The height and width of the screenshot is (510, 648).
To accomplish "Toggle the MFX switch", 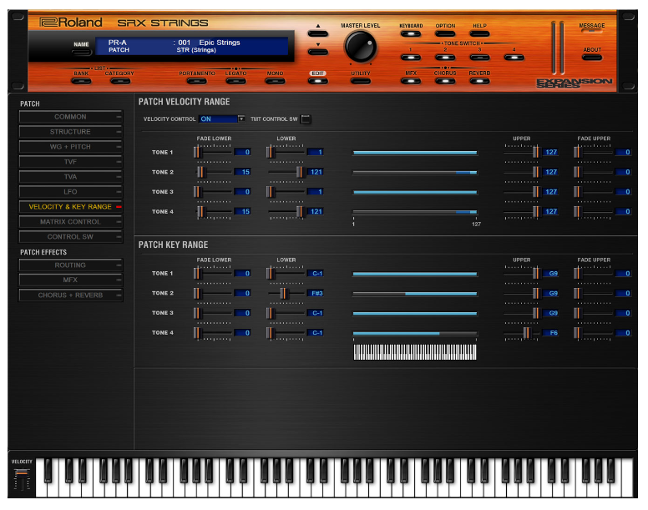I will click(410, 81).
